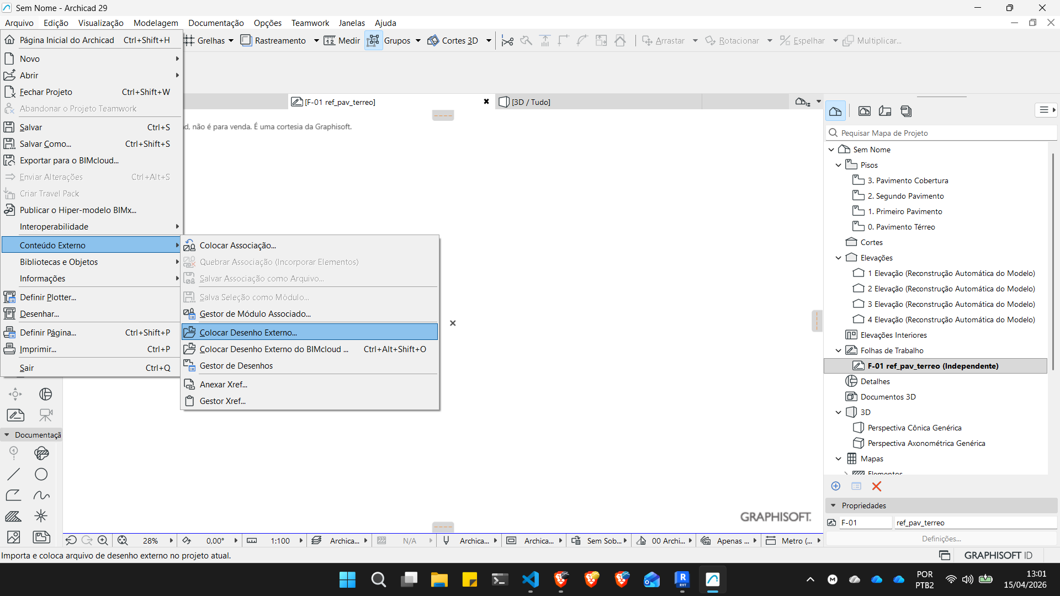Expand the Bibliotecas e Objetos submenu

(92, 262)
